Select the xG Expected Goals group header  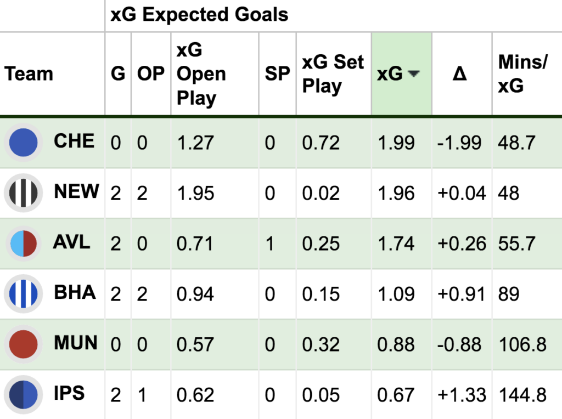tap(199, 15)
